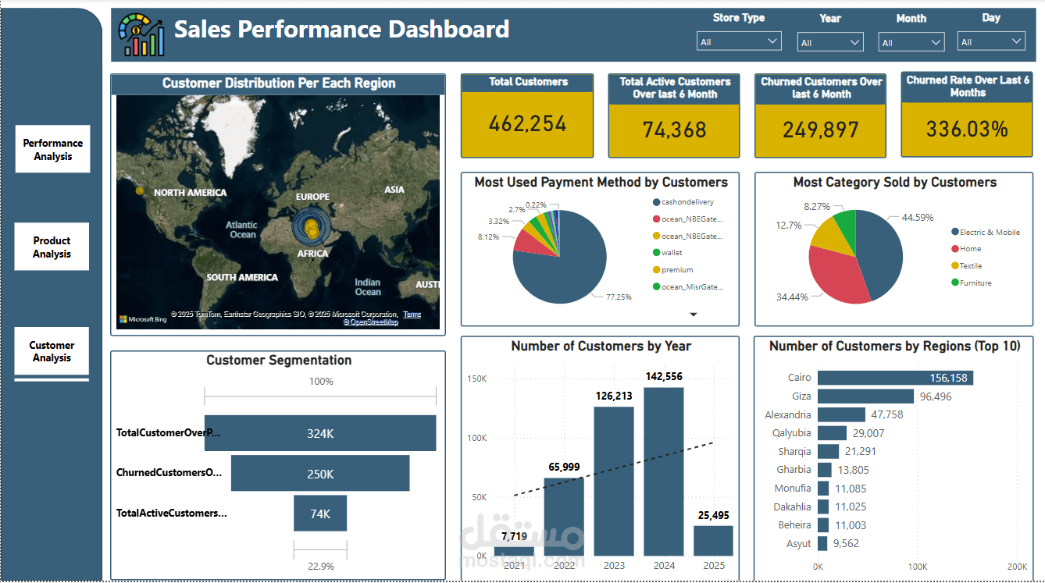The width and height of the screenshot is (1045, 583).
Task: Click the Qalyubia region bar
Action: click(832, 433)
